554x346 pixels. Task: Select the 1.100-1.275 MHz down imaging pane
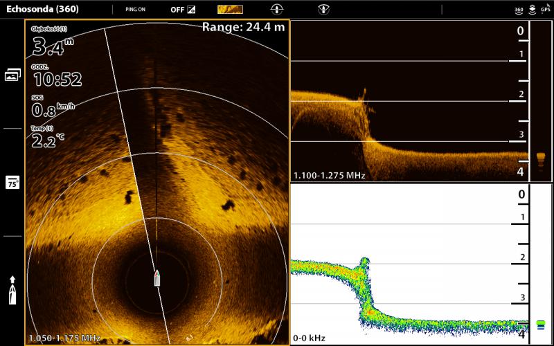click(409, 104)
